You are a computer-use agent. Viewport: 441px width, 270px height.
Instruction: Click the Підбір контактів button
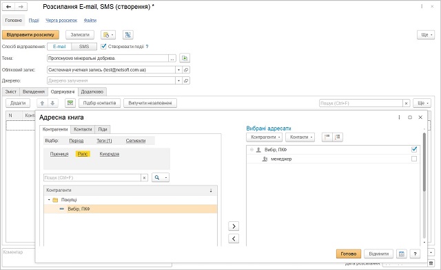[x=99, y=103]
